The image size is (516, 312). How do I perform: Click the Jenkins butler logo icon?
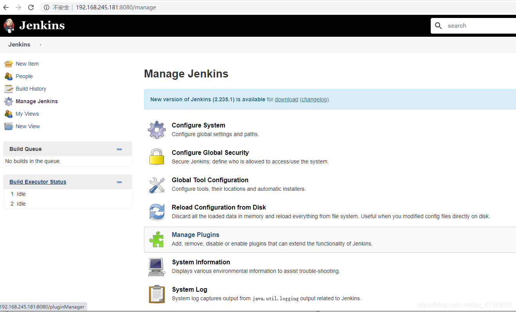pos(9,25)
